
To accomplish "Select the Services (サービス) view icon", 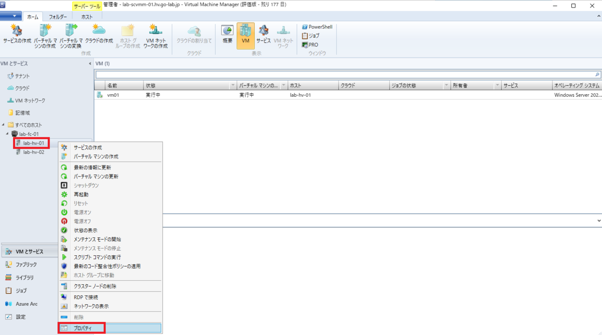I will coord(263,33).
